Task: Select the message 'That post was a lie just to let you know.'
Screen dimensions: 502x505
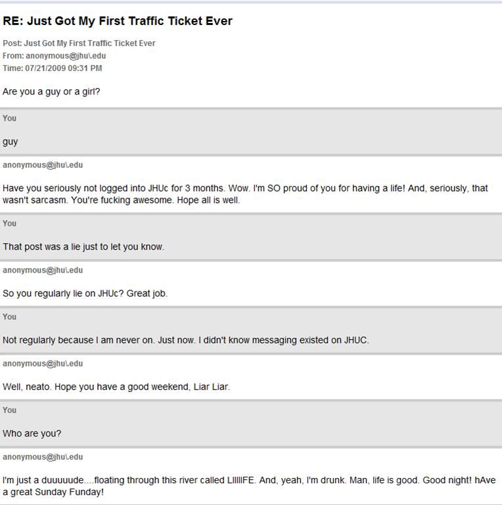Action: (x=83, y=247)
